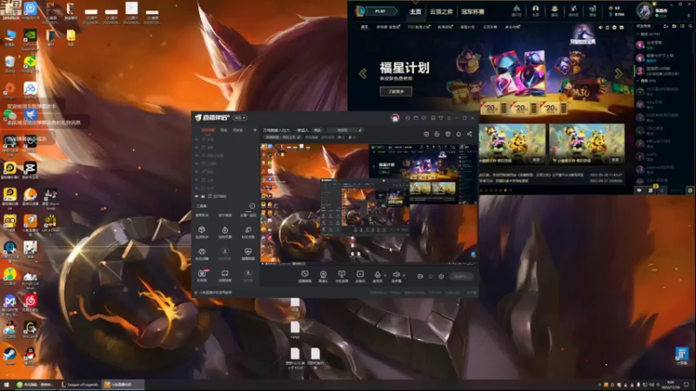The image size is (696, 391).
Task: Click the search icon in League friends panel
Action: point(690,27)
